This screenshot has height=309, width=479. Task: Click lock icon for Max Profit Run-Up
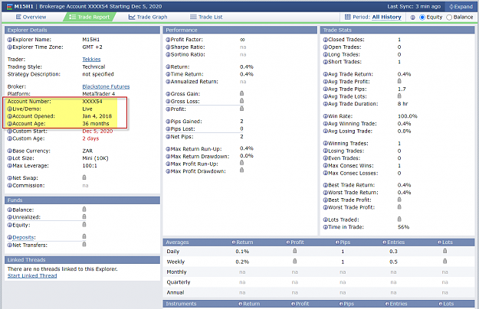coord(241,163)
